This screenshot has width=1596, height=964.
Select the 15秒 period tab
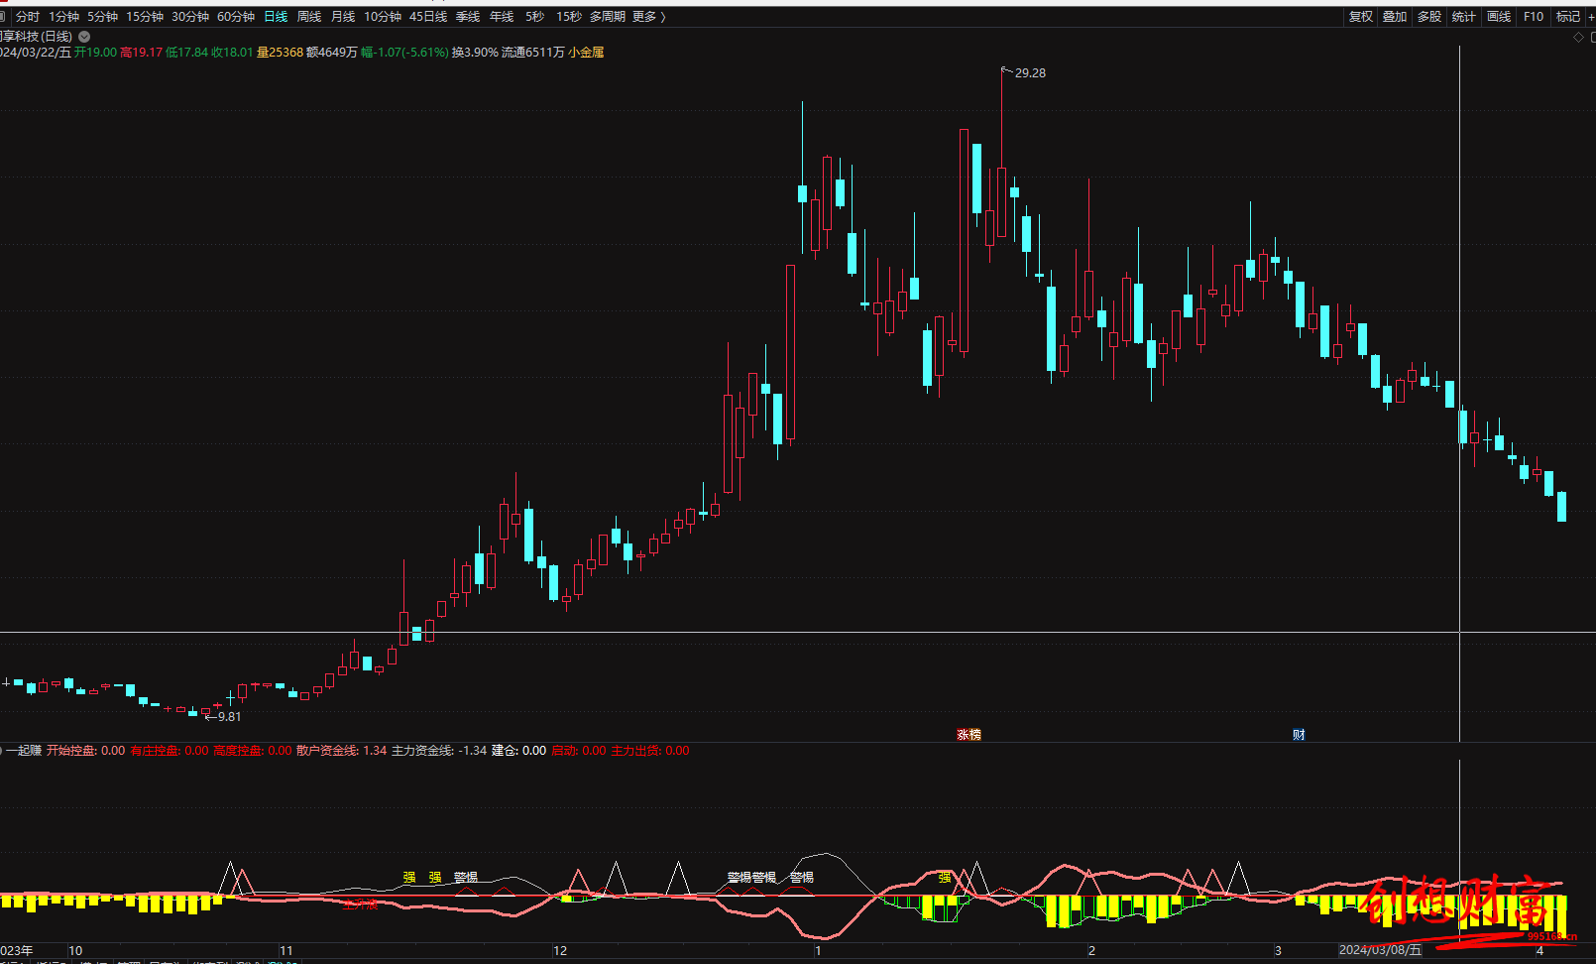569,17
